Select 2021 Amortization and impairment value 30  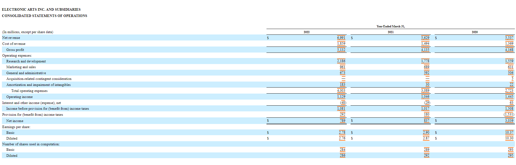[x=427, y=85]
